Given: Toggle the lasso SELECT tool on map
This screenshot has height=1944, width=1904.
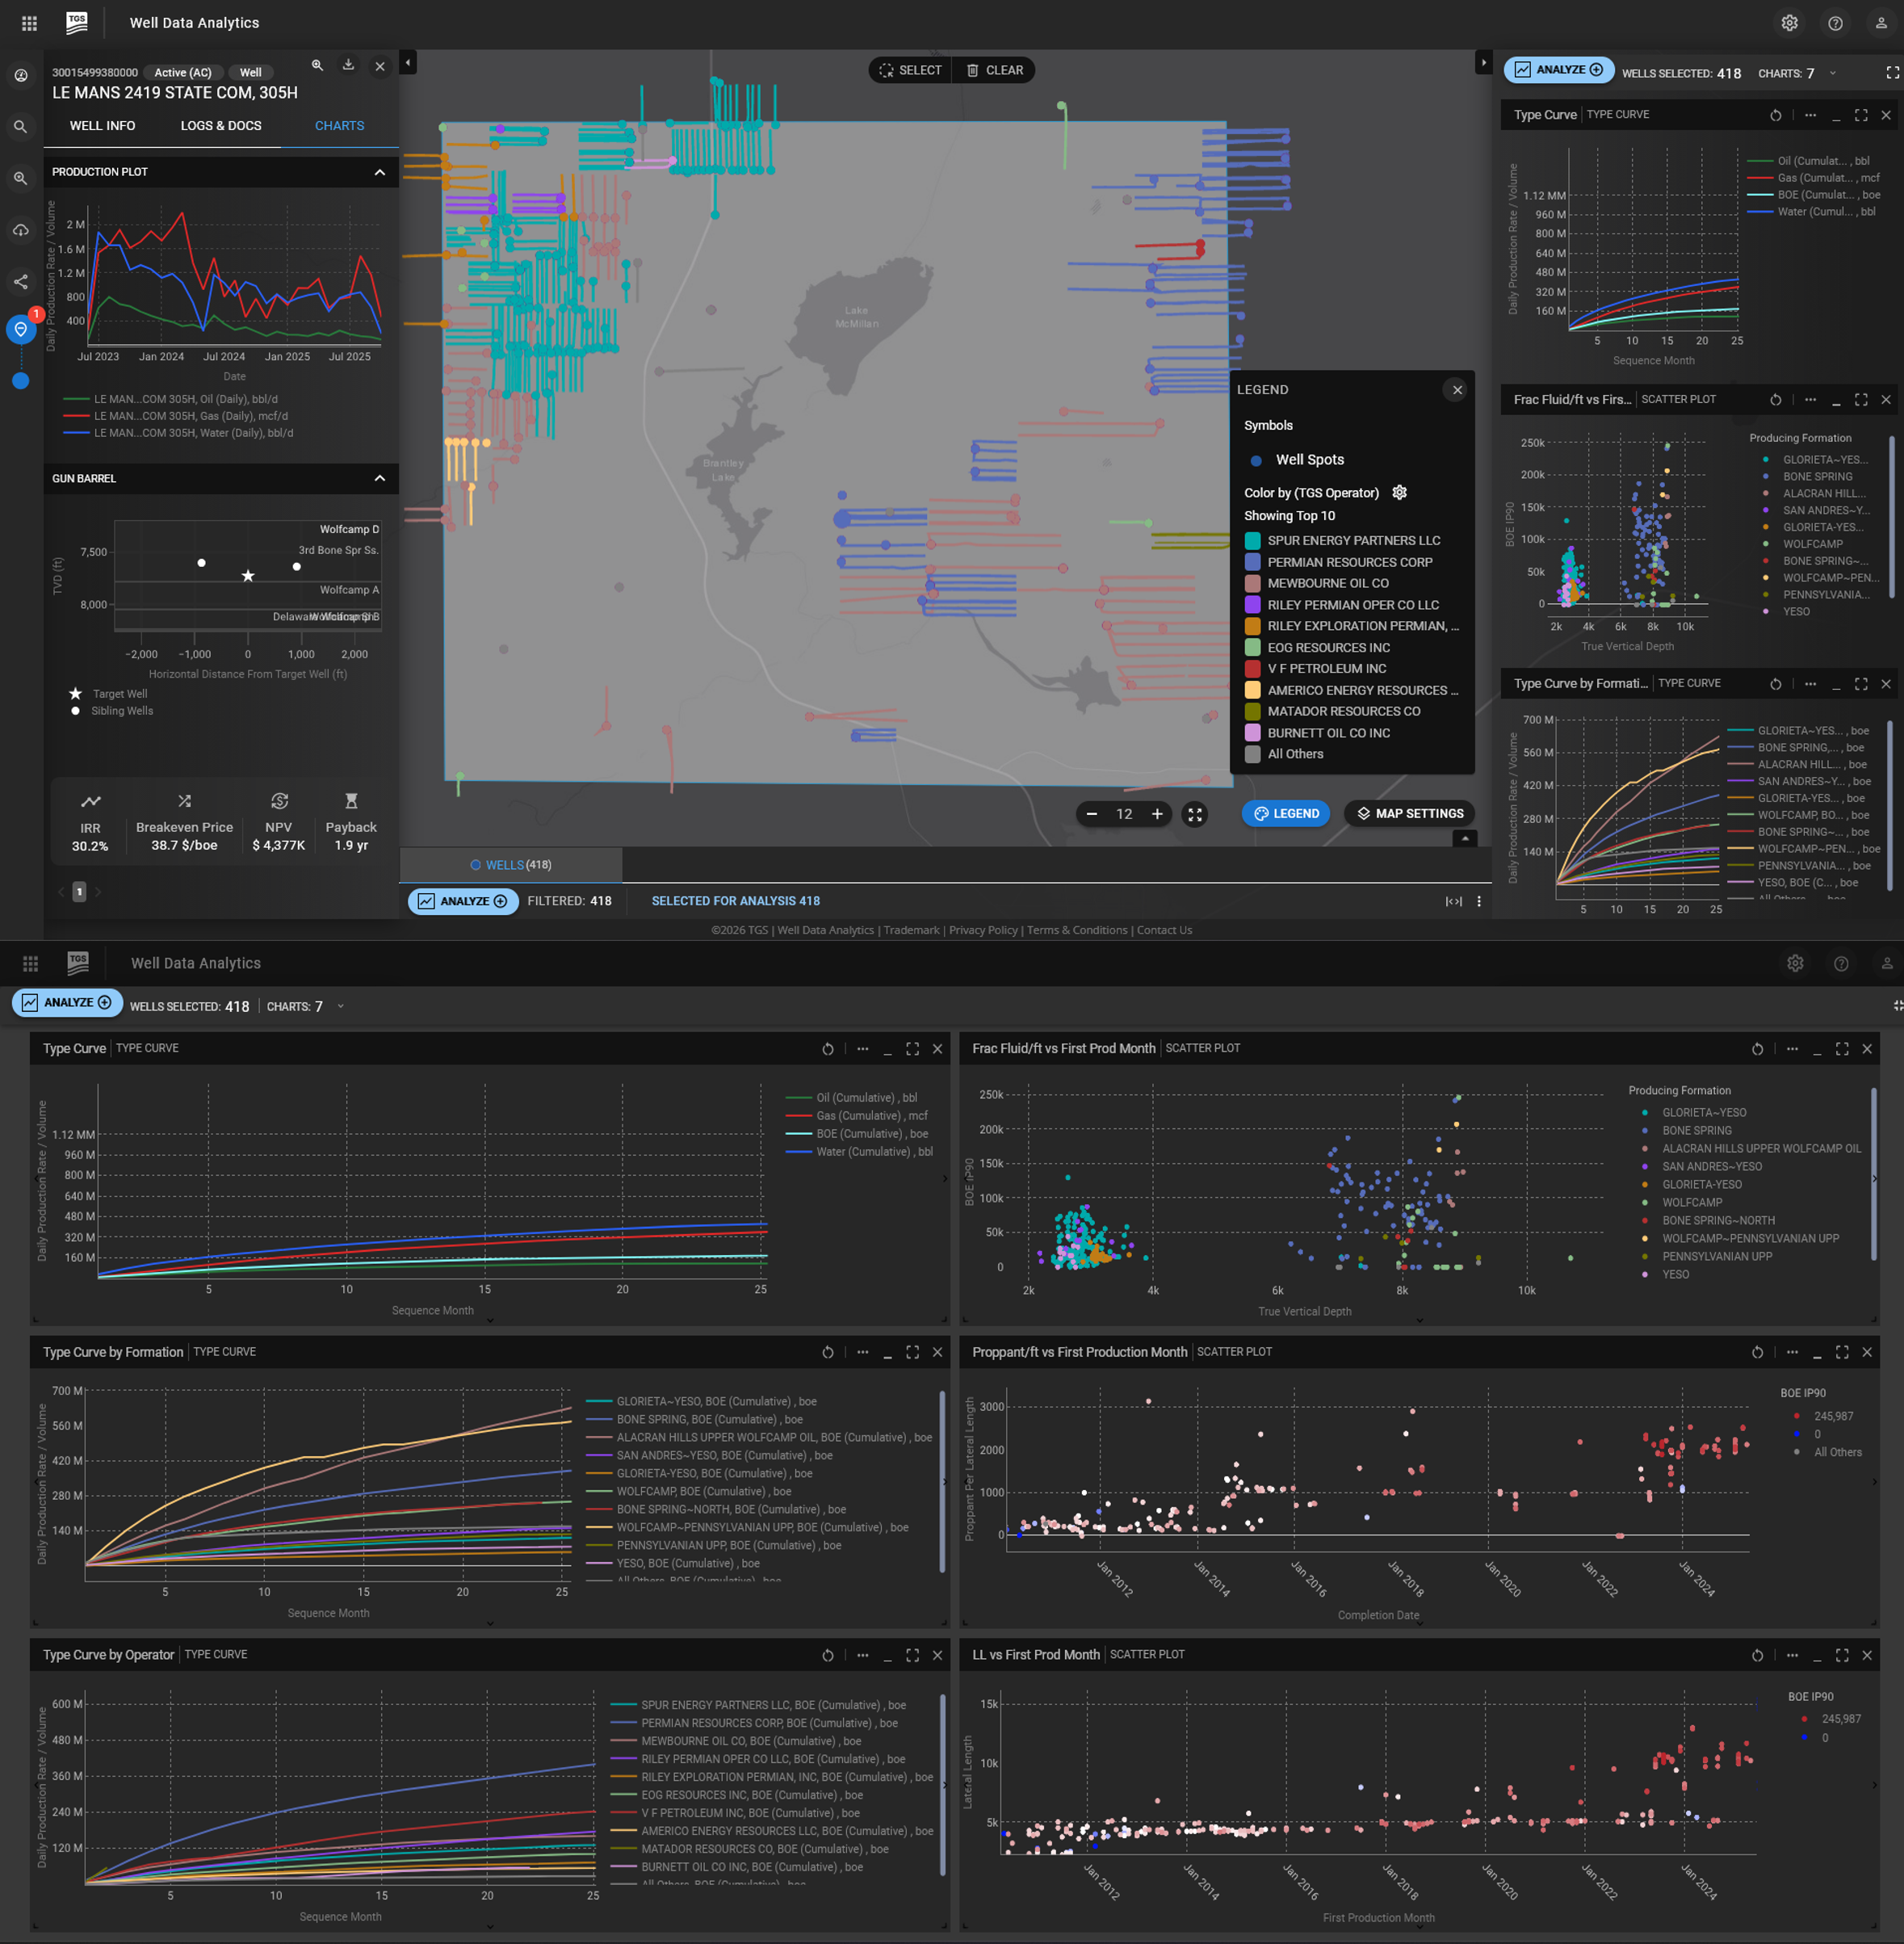Looking at the screenshot, I should coord(910,70).
